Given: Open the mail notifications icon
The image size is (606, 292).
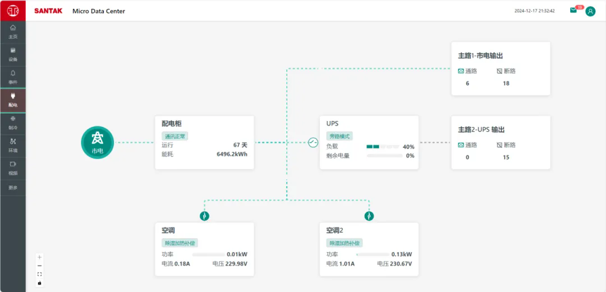Looking at the screenshot, I should (x=573, y=10).
